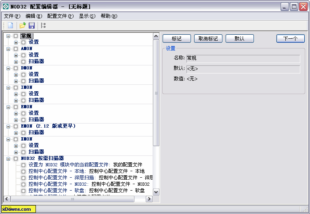310x214 pixels.
Task: Create a new configuration file via toolbar
Action: coord(10,25)
